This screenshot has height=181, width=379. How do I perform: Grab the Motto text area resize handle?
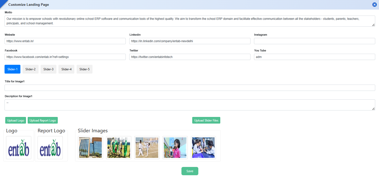tap(373, 25)
